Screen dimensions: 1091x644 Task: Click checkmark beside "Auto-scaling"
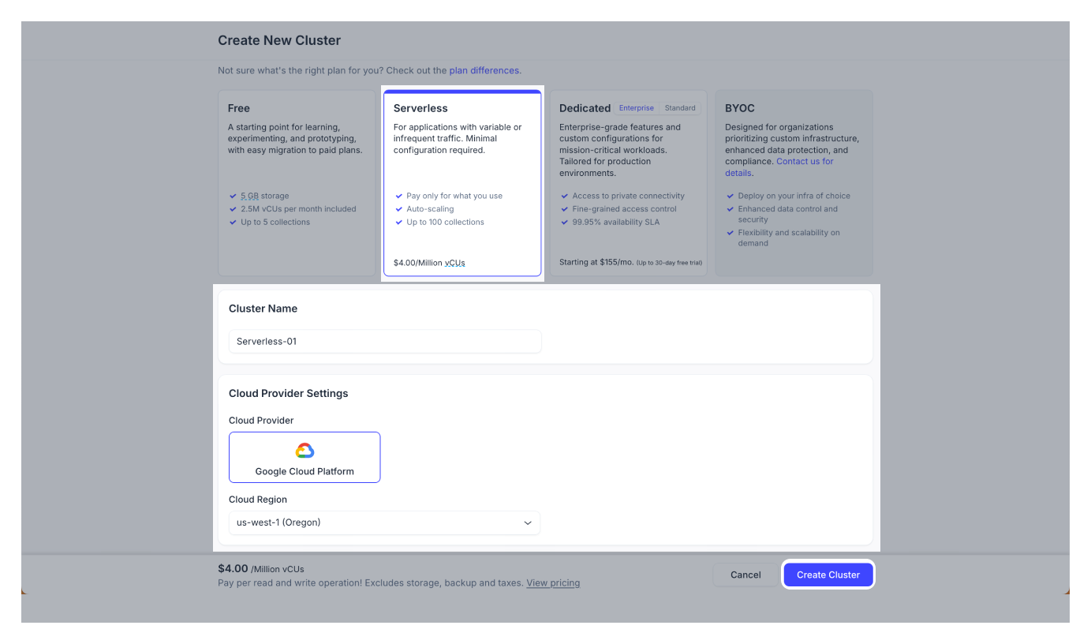pyautogui.click(x=399, y=209)
